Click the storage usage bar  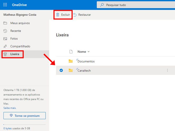(x=25, y=124)
